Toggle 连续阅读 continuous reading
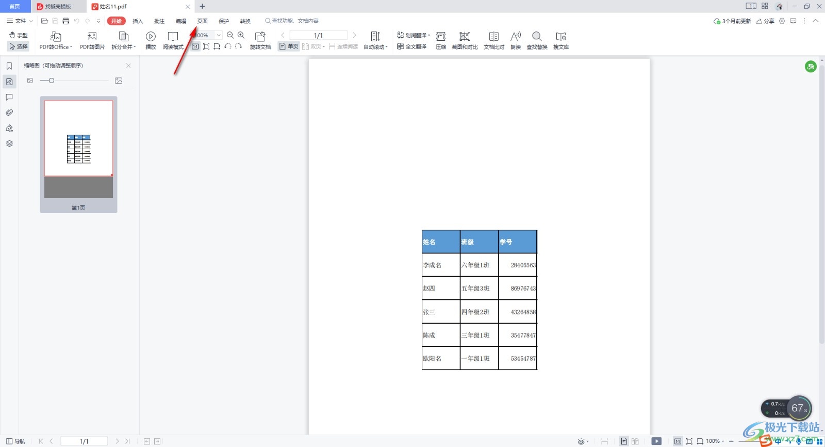The width and height of the screenshot is (825, 447). pos(343,46)
